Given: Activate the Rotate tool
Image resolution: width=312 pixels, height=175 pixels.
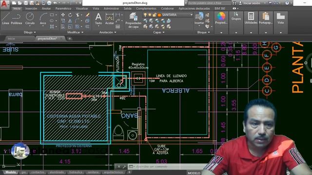Looking at the screenshot, I should pos(70,15).
